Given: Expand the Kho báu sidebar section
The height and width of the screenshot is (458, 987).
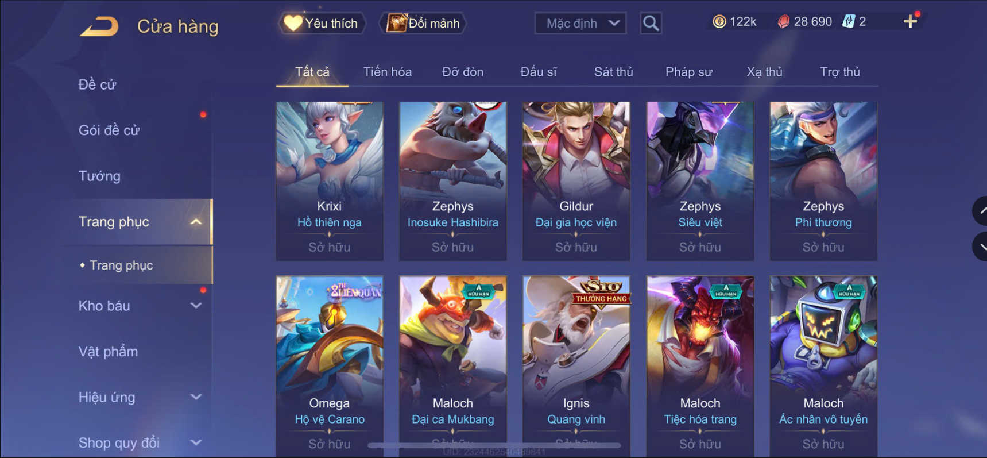Looking at the screenshot, I should tap(196, 306).
